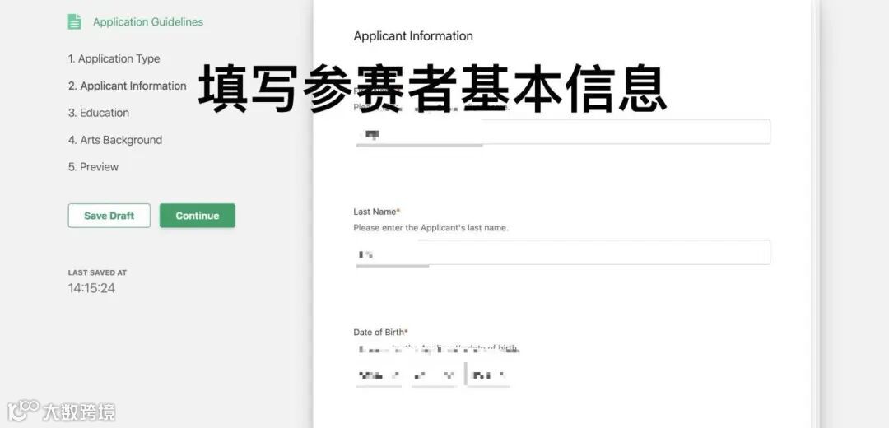Open the Application Guidelines link
The image size is (889, 428).
coord(148,22)
